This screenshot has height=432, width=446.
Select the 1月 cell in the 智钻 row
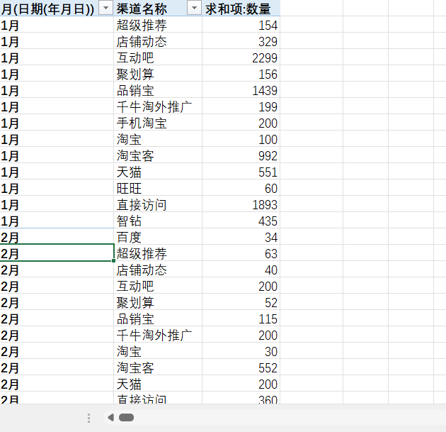coord(57,221)
